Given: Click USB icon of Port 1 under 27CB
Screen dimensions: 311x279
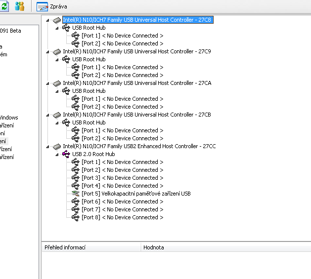Looking at the screenshot, I should point(76,130).
